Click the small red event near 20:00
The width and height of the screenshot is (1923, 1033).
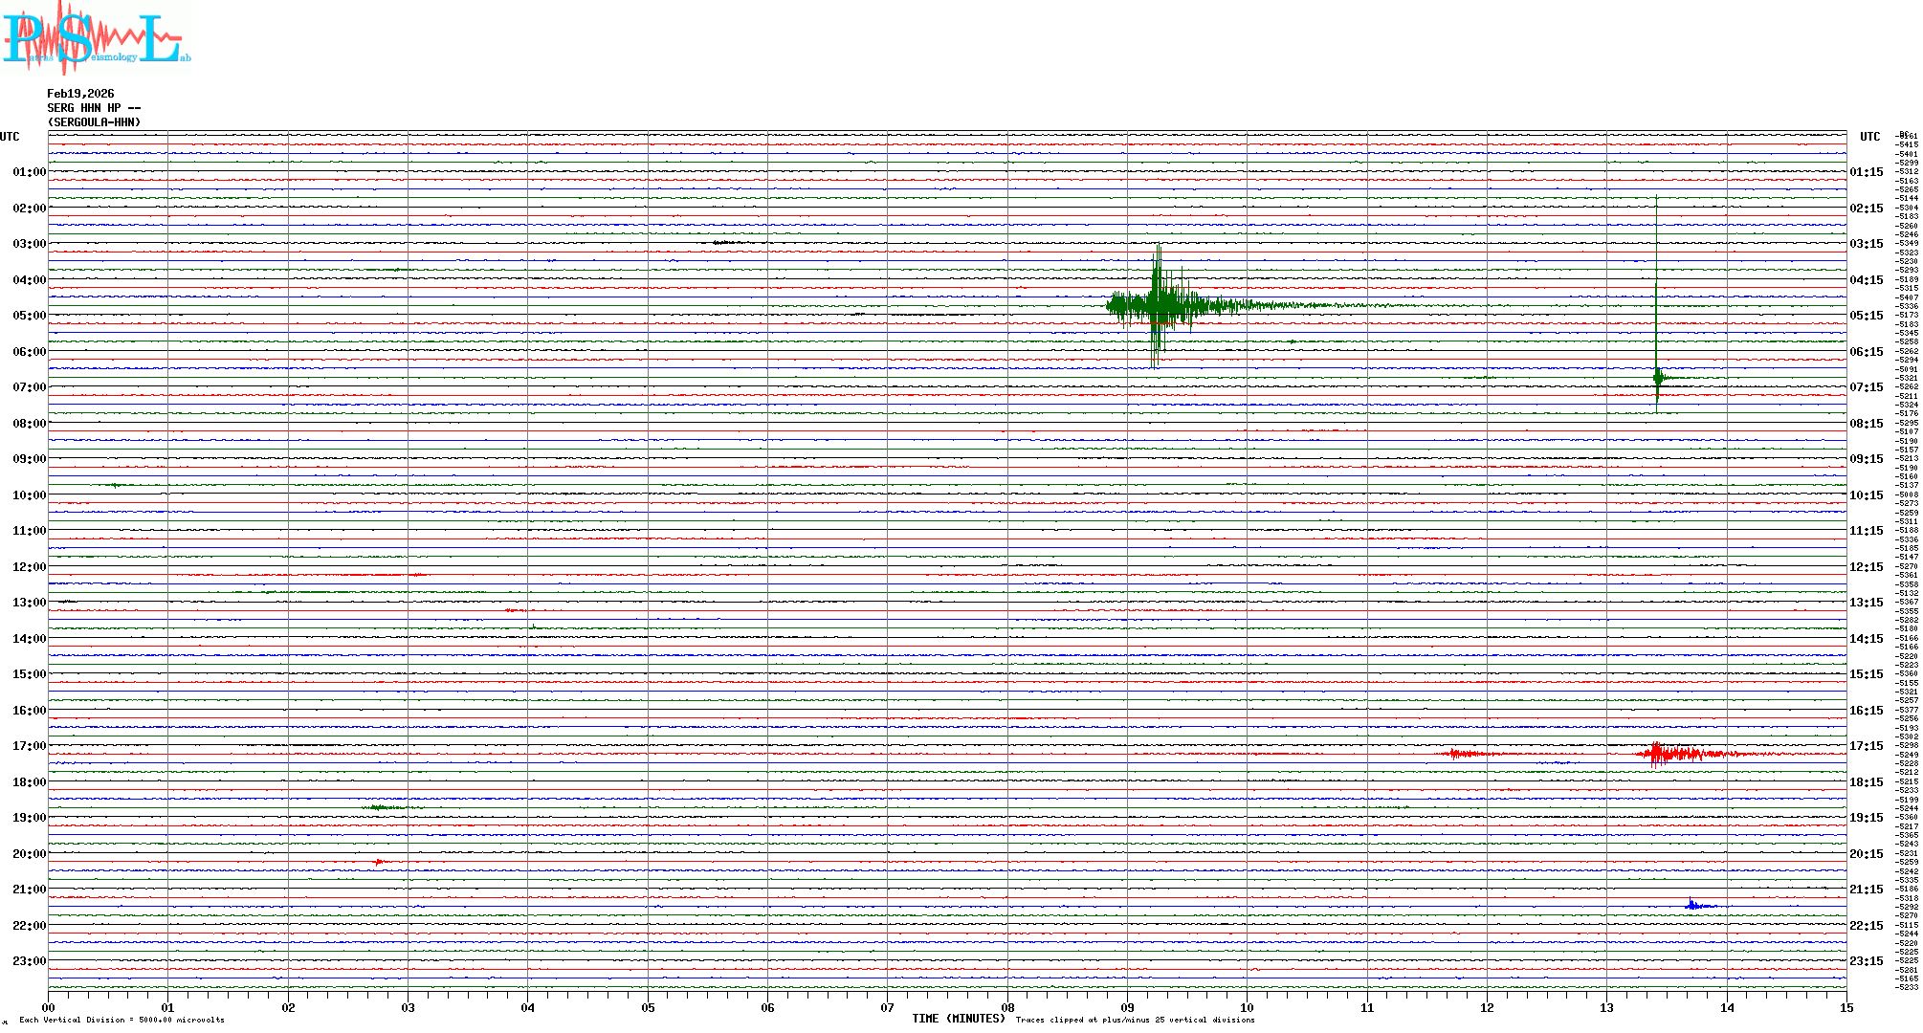[x=380, y=862]
